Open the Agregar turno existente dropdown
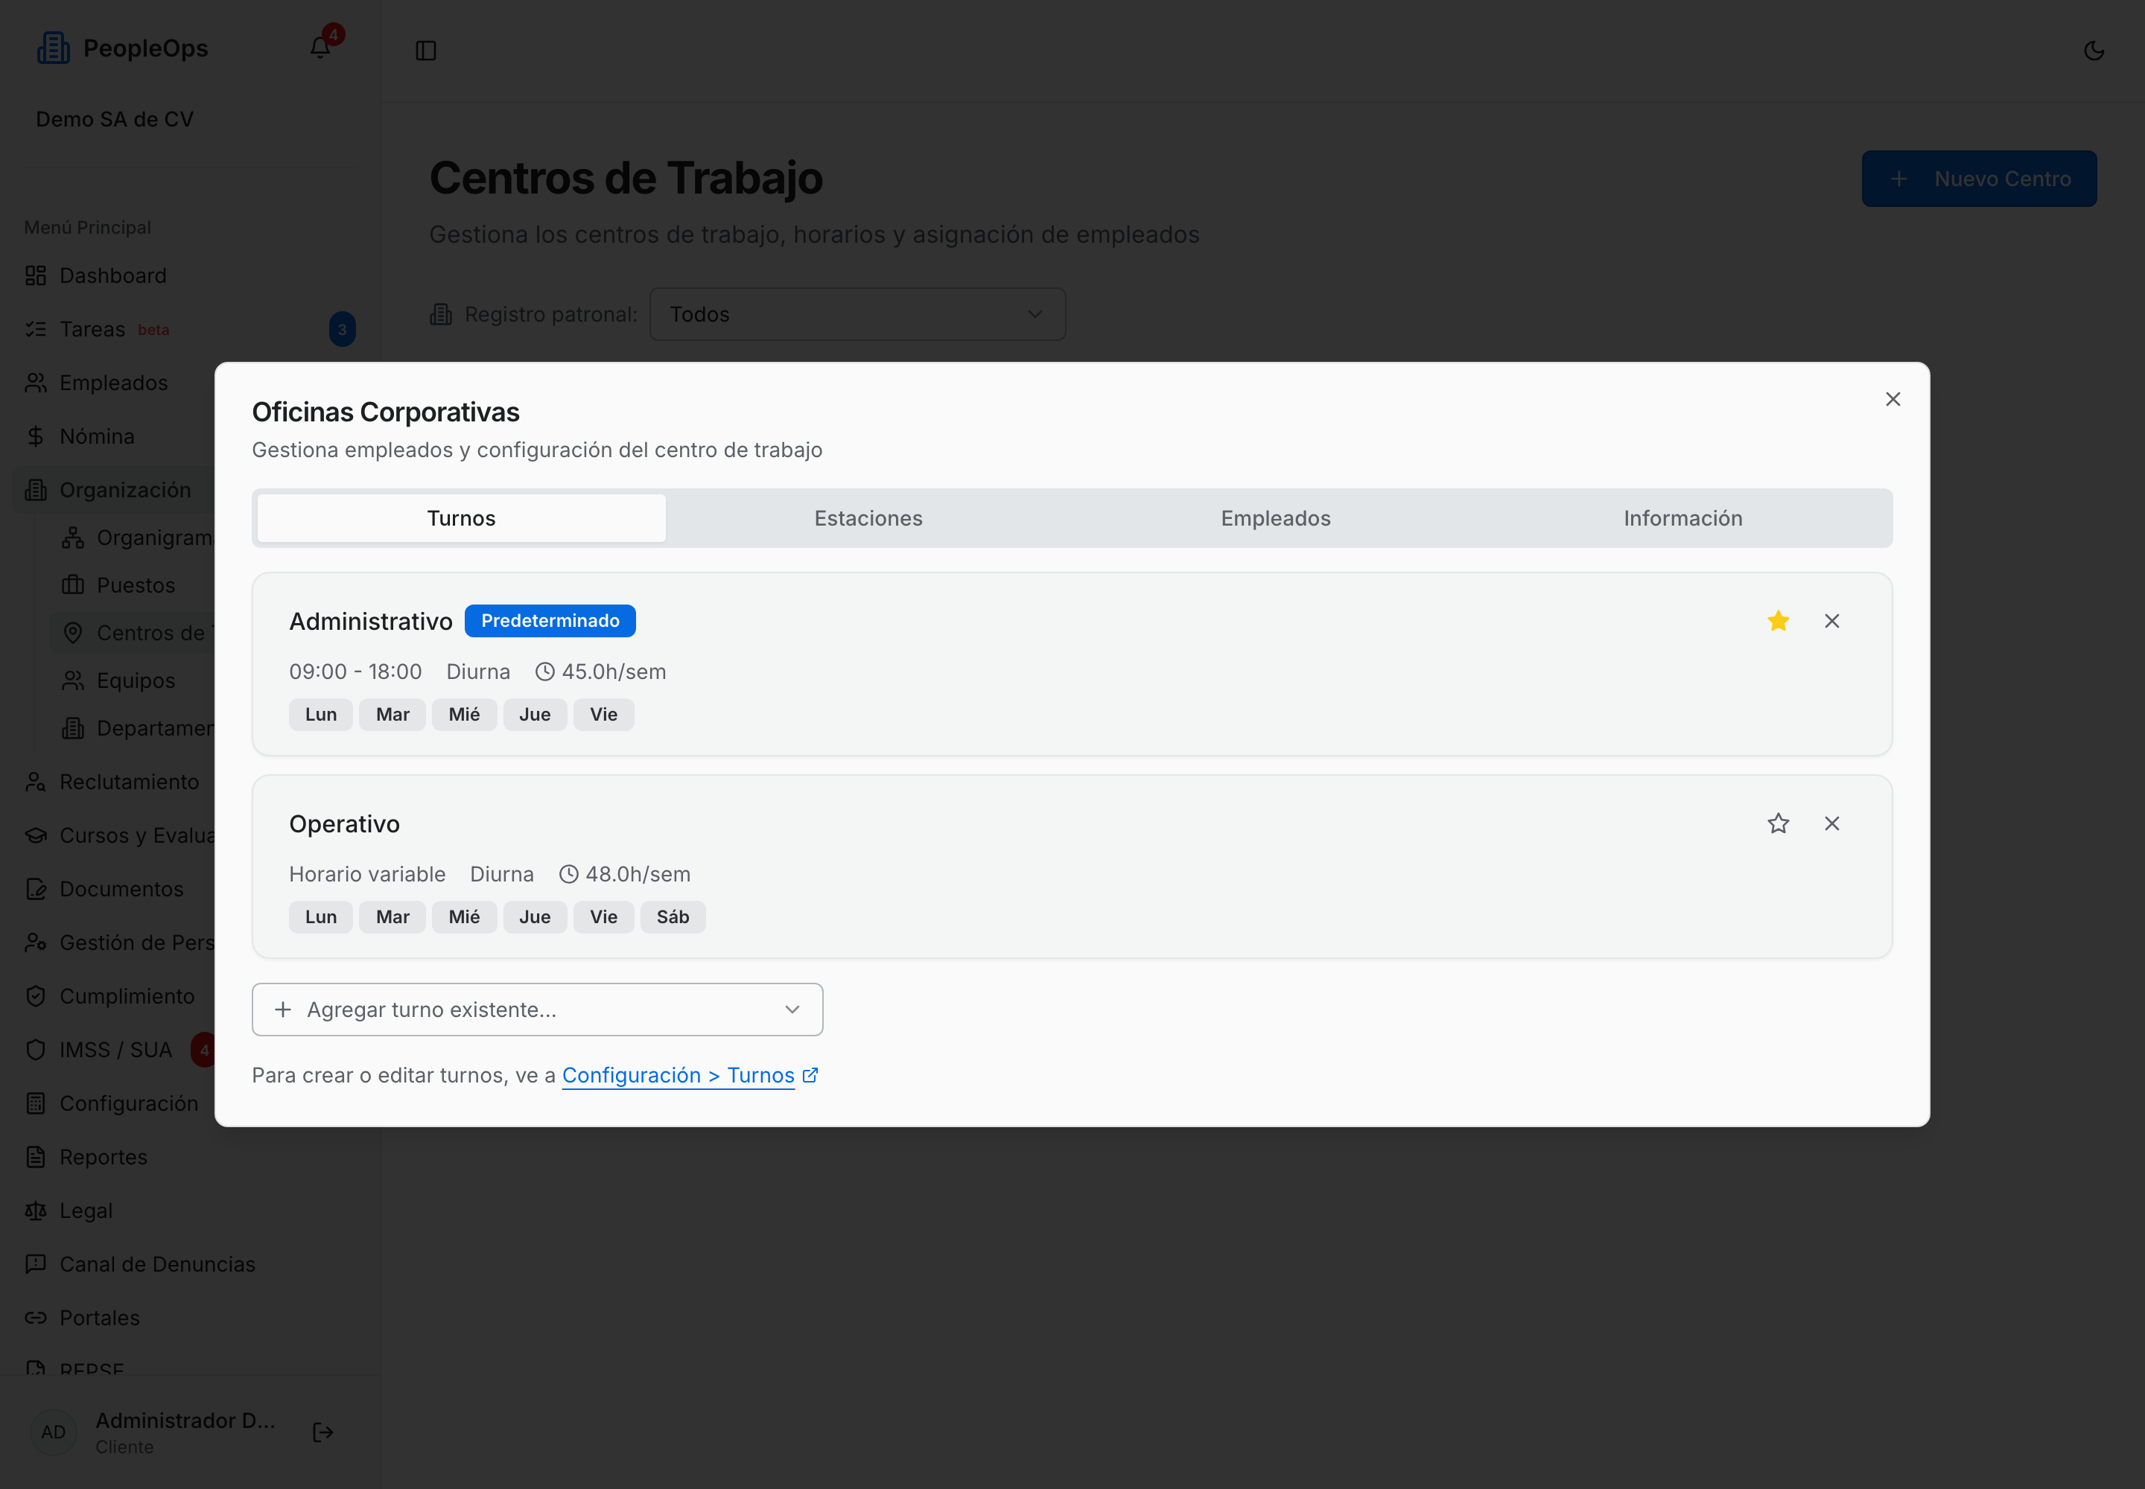The image size is (2145, 1489). (537, 1010)
